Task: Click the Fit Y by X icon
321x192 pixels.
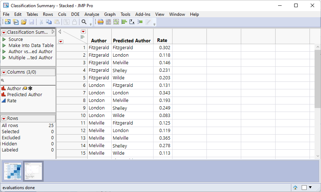Action: coord(132,22)
